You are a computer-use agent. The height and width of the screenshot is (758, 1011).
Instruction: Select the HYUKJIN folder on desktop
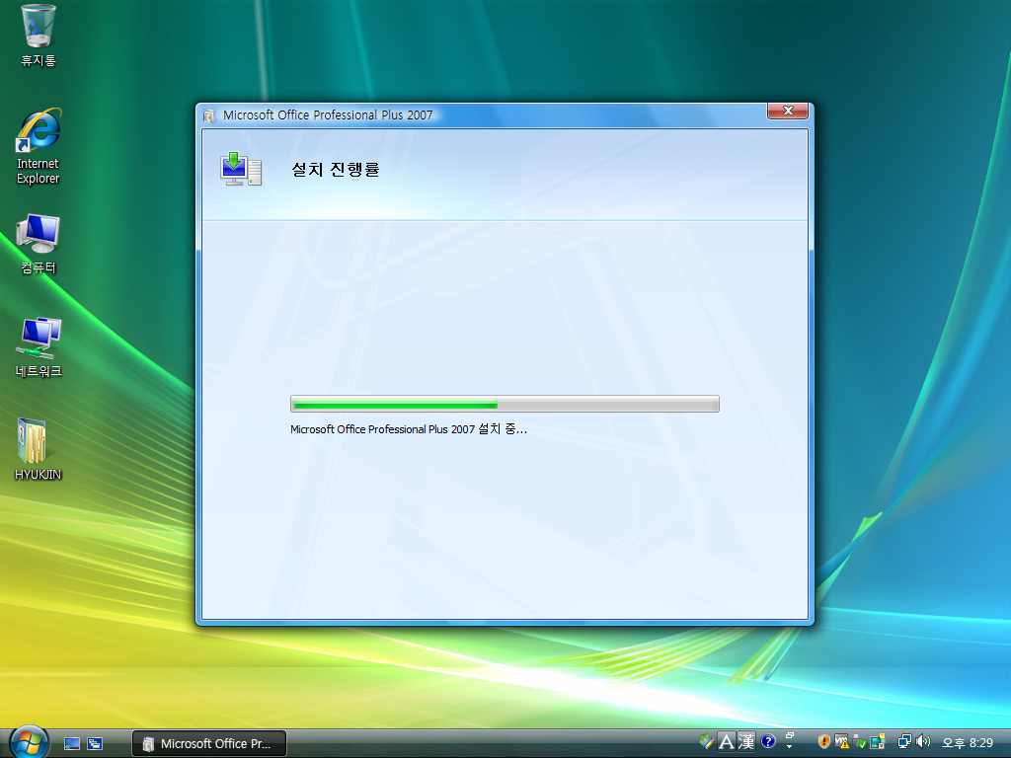coord(39,449)
